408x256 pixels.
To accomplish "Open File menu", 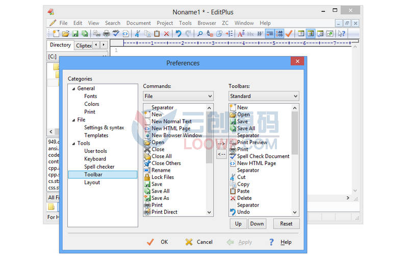I will pos(63,23).
